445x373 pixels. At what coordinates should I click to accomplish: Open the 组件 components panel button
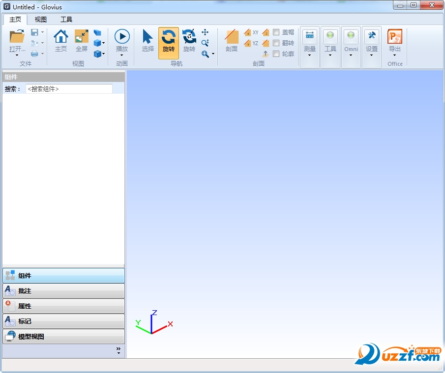(x=63, y=275)
